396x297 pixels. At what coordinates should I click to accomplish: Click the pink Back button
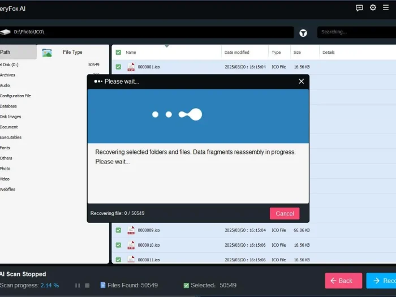[343, 281]
